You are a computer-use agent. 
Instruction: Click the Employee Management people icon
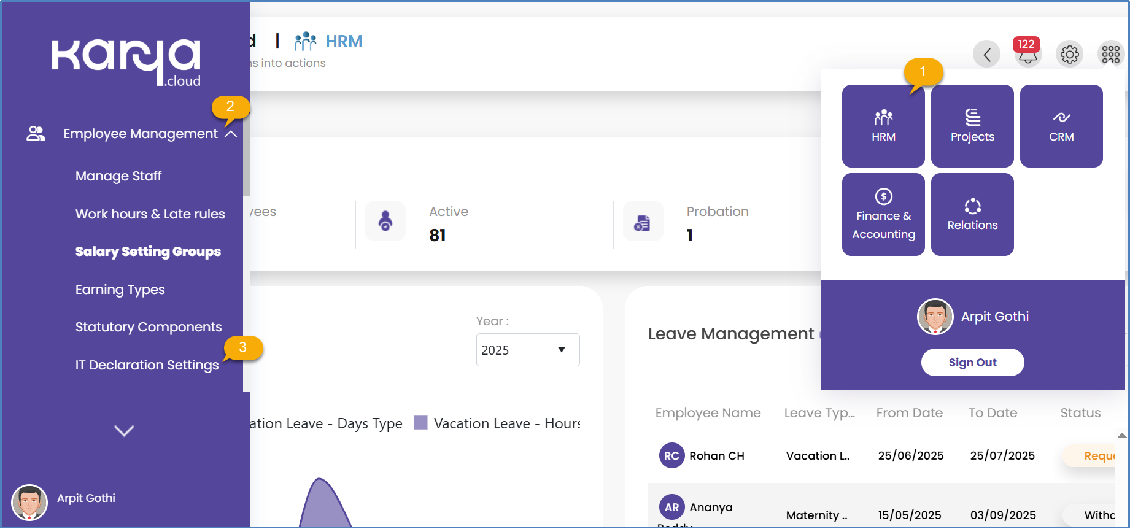(36, 134)
